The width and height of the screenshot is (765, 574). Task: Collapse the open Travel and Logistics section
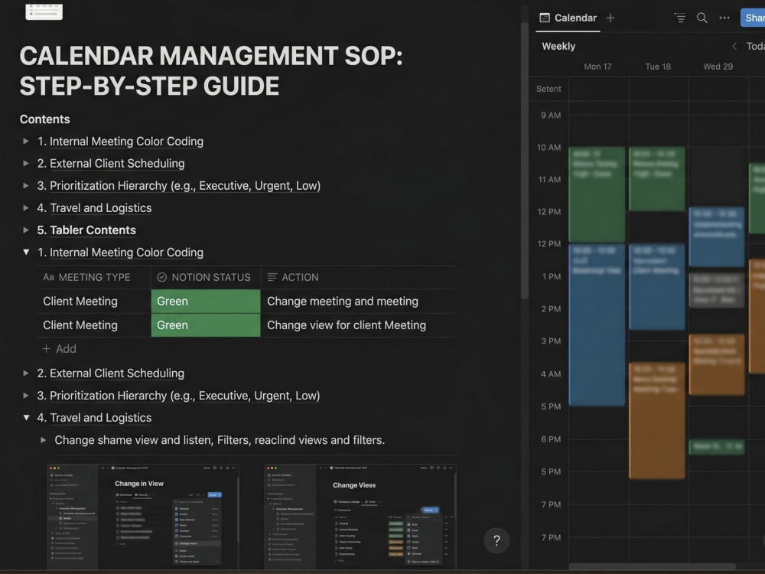26,417
